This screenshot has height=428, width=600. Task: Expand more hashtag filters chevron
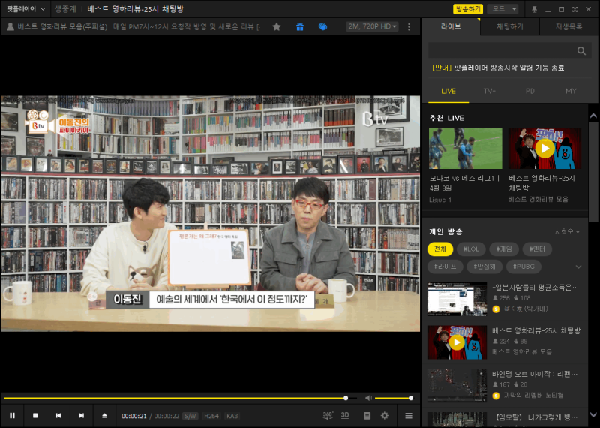click(x=578, y=267)
